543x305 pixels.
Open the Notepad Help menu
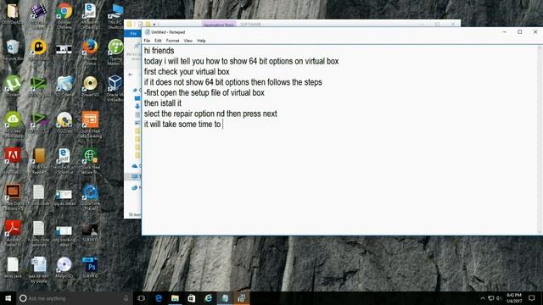(x=201, y=41)
